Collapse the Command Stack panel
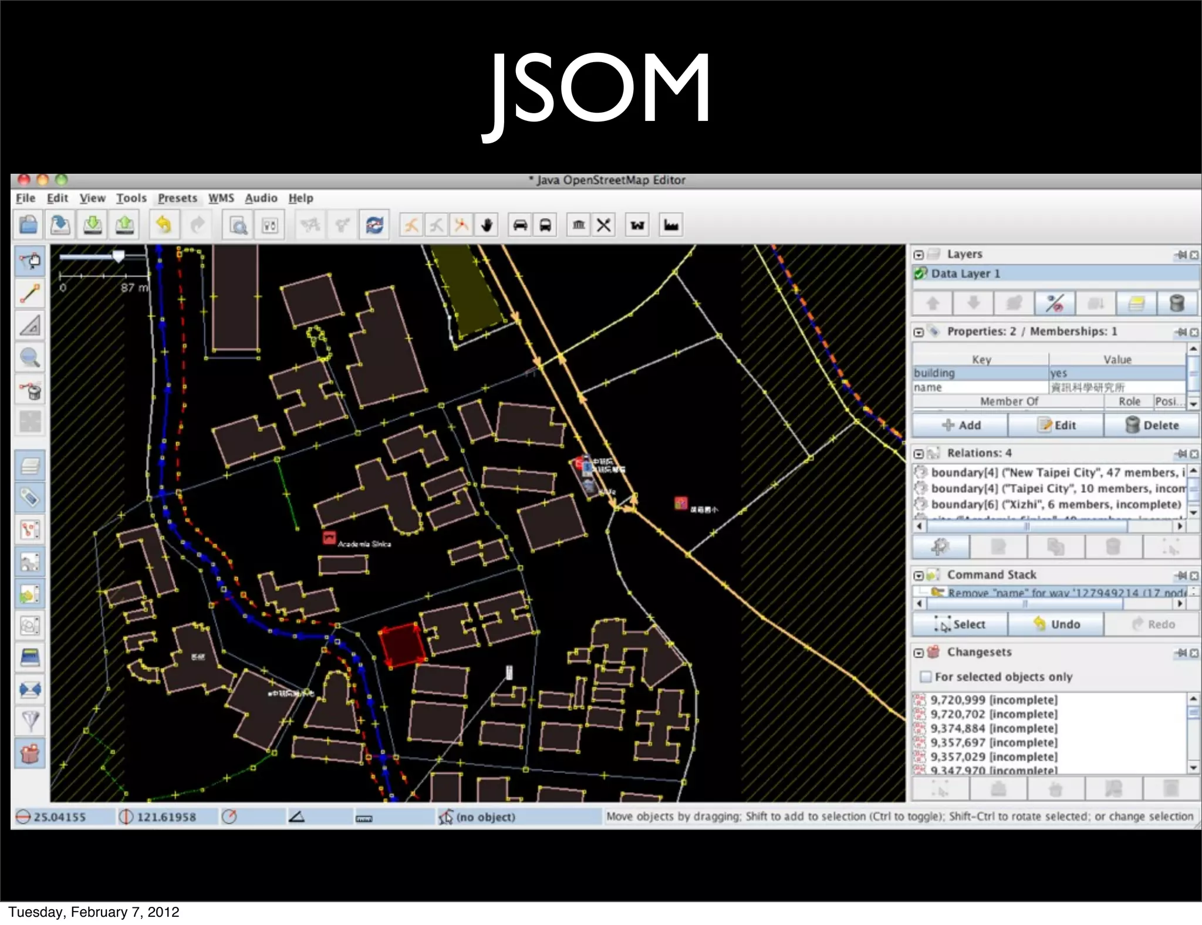1202x925 pixels. coord(919,576)
